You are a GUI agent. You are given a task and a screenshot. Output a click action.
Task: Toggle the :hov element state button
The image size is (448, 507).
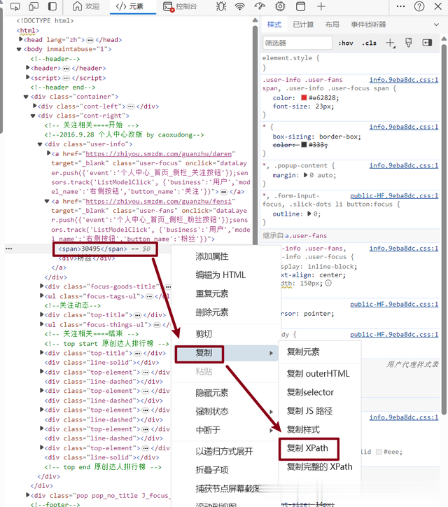(346, 43)
